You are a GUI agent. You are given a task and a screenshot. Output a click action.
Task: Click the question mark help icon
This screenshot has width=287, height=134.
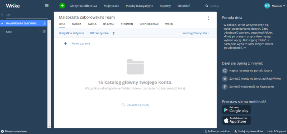[x=123, y=105]
